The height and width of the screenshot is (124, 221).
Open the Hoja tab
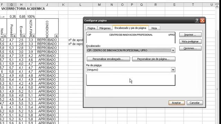click(x=154, y=28)
